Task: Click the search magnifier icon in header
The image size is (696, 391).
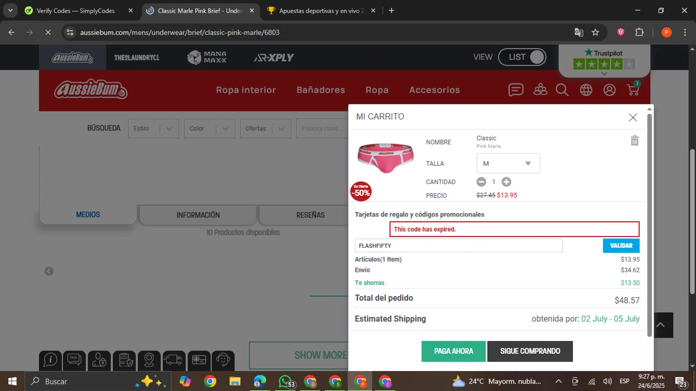Action: coord(562,90)
